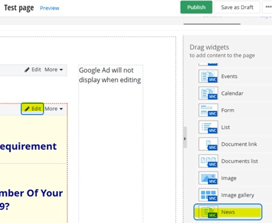This screenshot has width=272, height=223.
Task: Select the Calendar widget label
Action: click(232, 94)
